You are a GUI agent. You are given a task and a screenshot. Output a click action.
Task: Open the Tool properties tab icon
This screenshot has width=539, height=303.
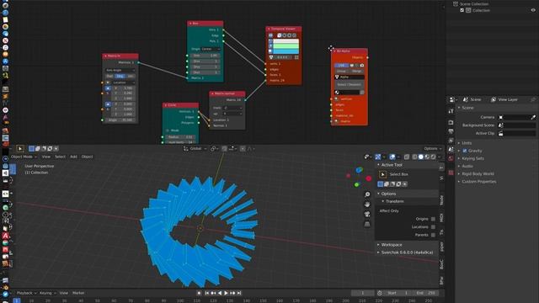point(451,111)
